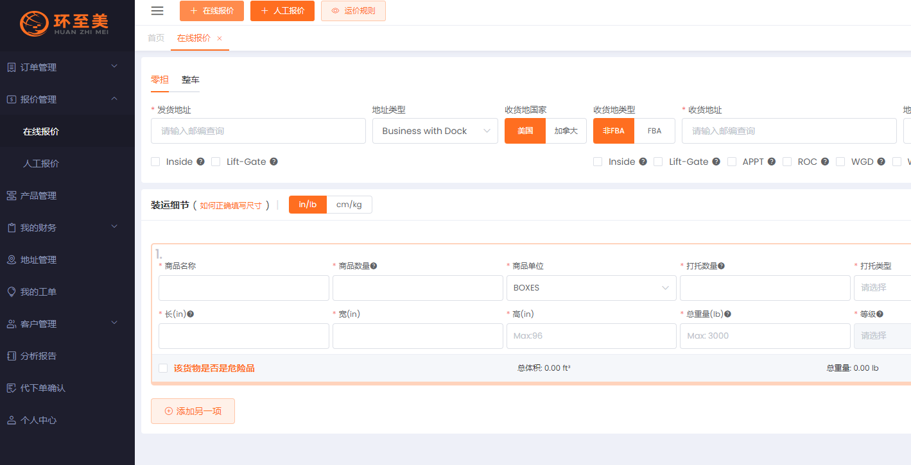Open the Business with Dock dropdown
This screenshot has height=465, width=911.
tap(435, 131)
